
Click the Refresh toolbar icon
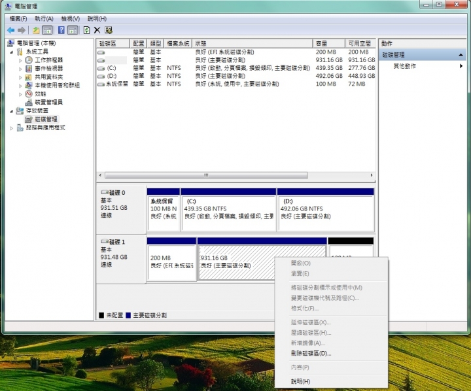pyautogui.click(x=86, y=30)
